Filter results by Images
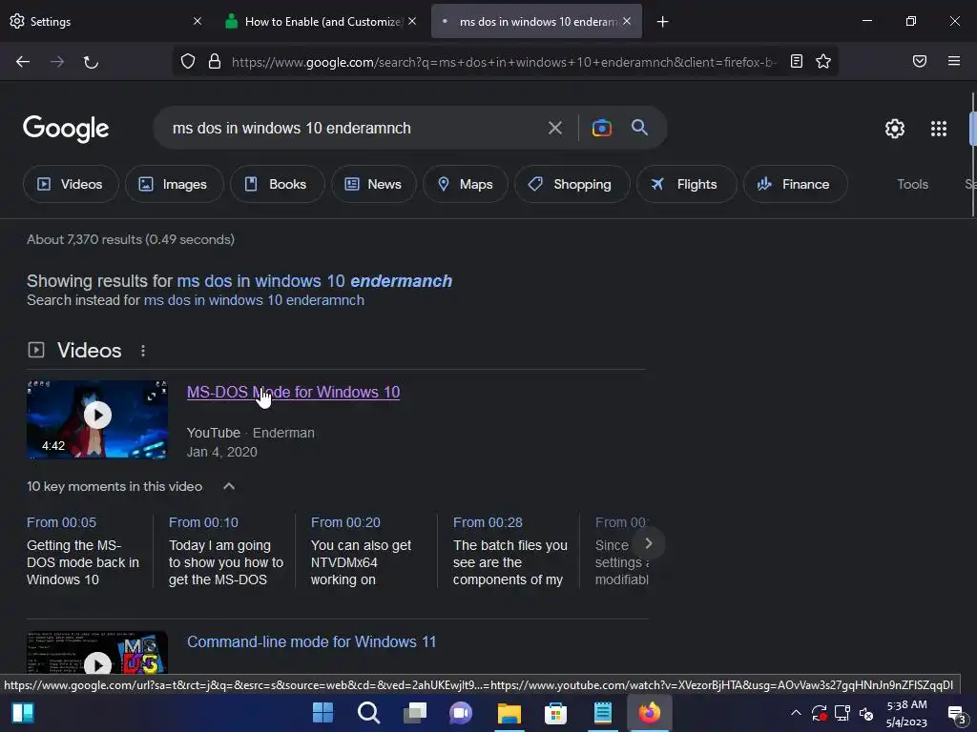 [174, 184]
